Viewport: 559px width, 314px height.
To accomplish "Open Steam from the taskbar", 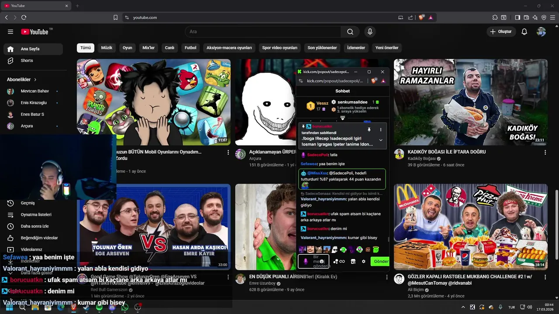I will coord(86,307).
